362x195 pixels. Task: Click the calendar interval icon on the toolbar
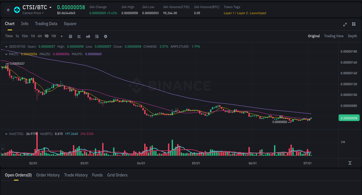[71, 36]
